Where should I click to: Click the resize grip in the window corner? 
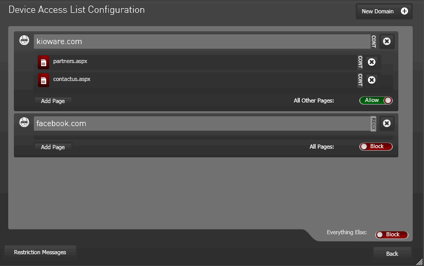tap(420, 262)
